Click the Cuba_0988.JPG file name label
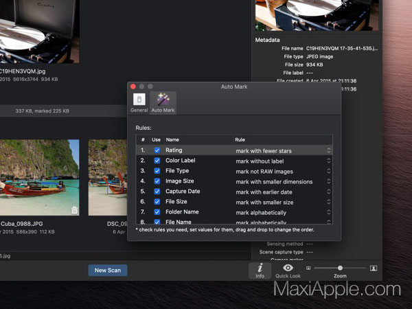 click(x=21, y=224)
